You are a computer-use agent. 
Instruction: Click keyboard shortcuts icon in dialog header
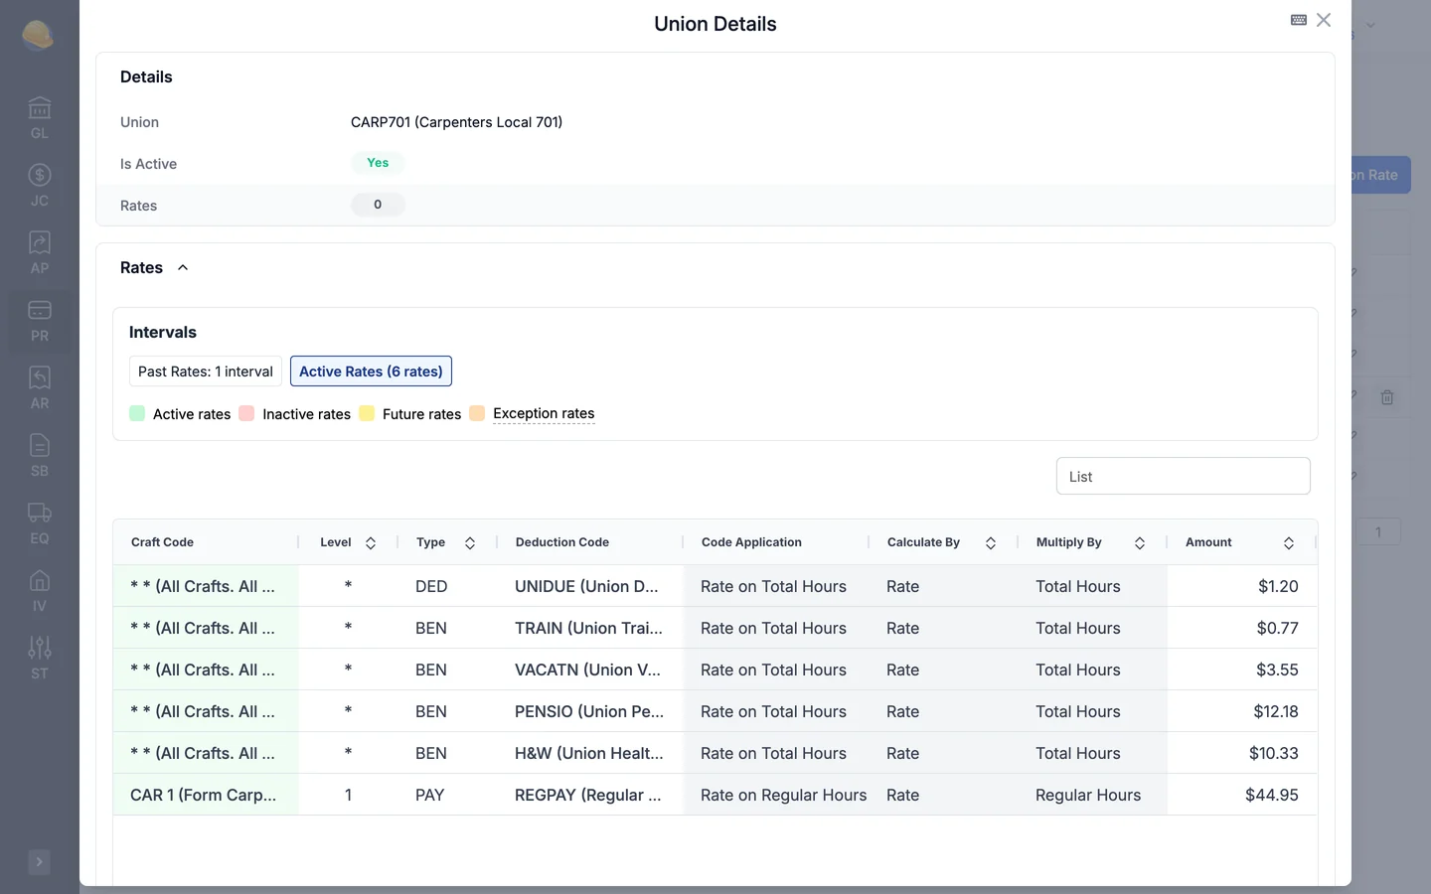click(1298, 20)
